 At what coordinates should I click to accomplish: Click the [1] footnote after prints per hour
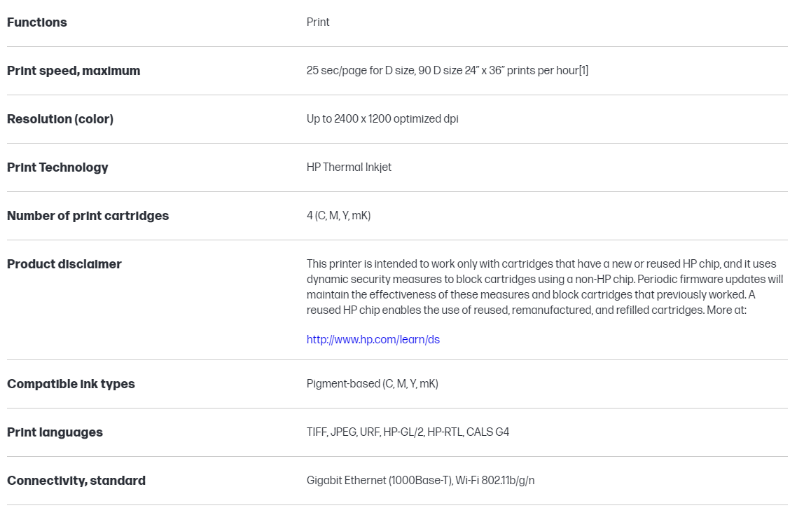point(583,71)
